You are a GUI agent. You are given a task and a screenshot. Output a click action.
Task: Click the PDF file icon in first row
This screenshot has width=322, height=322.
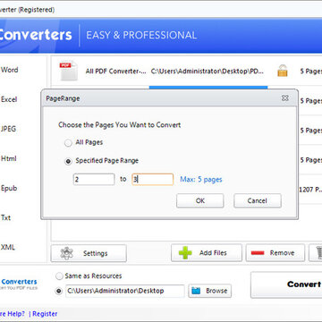coord(68,71)
